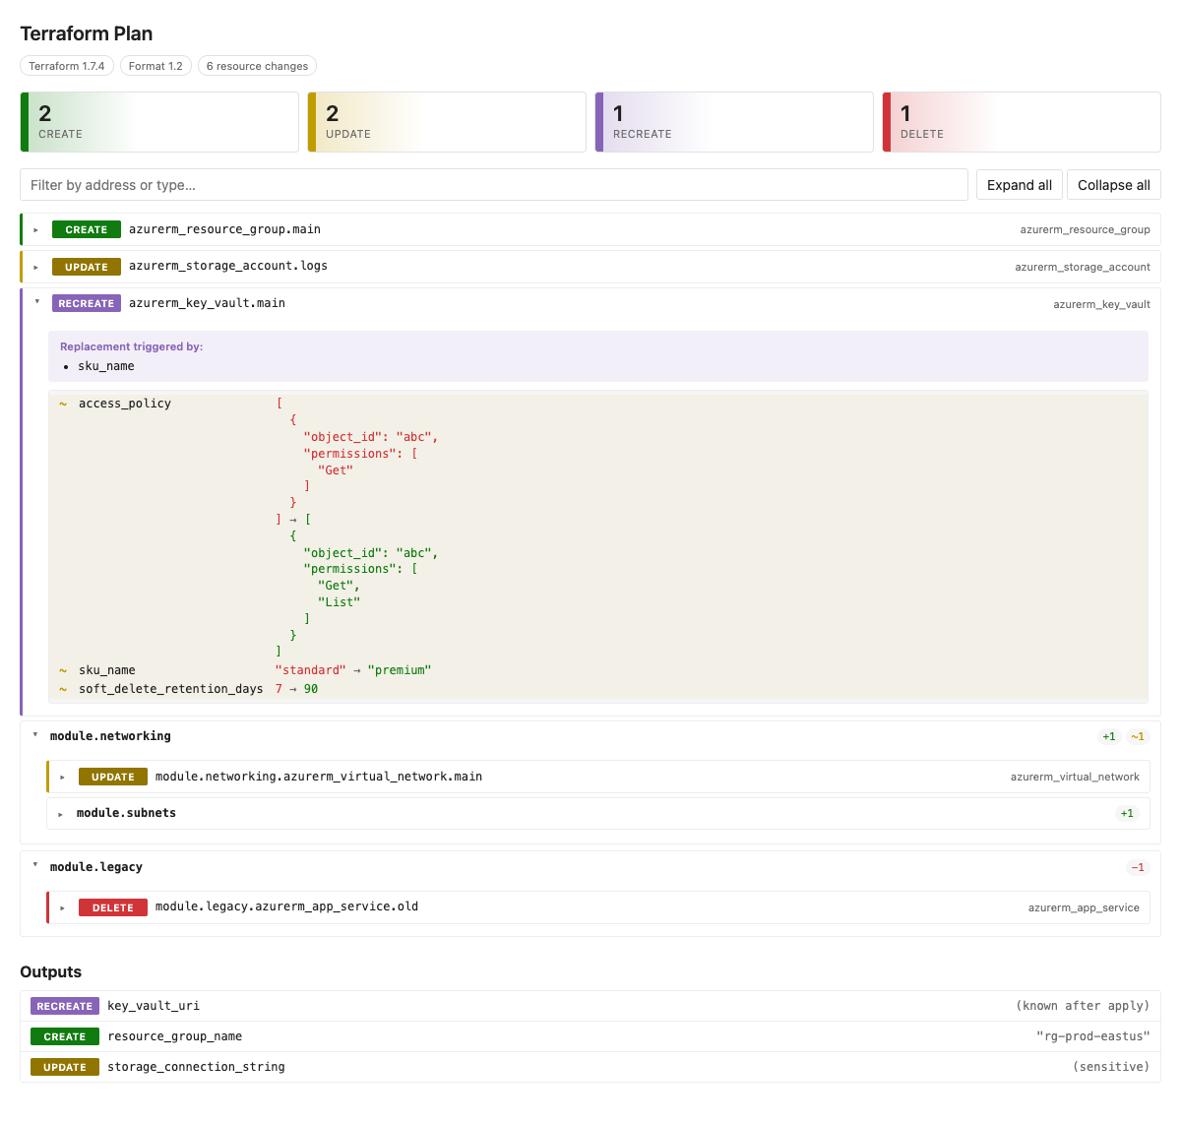Click the RECREATE badge on azurerm_key_vault.main
Screen dimensions: 1181x1123
(x=87, y=303)
